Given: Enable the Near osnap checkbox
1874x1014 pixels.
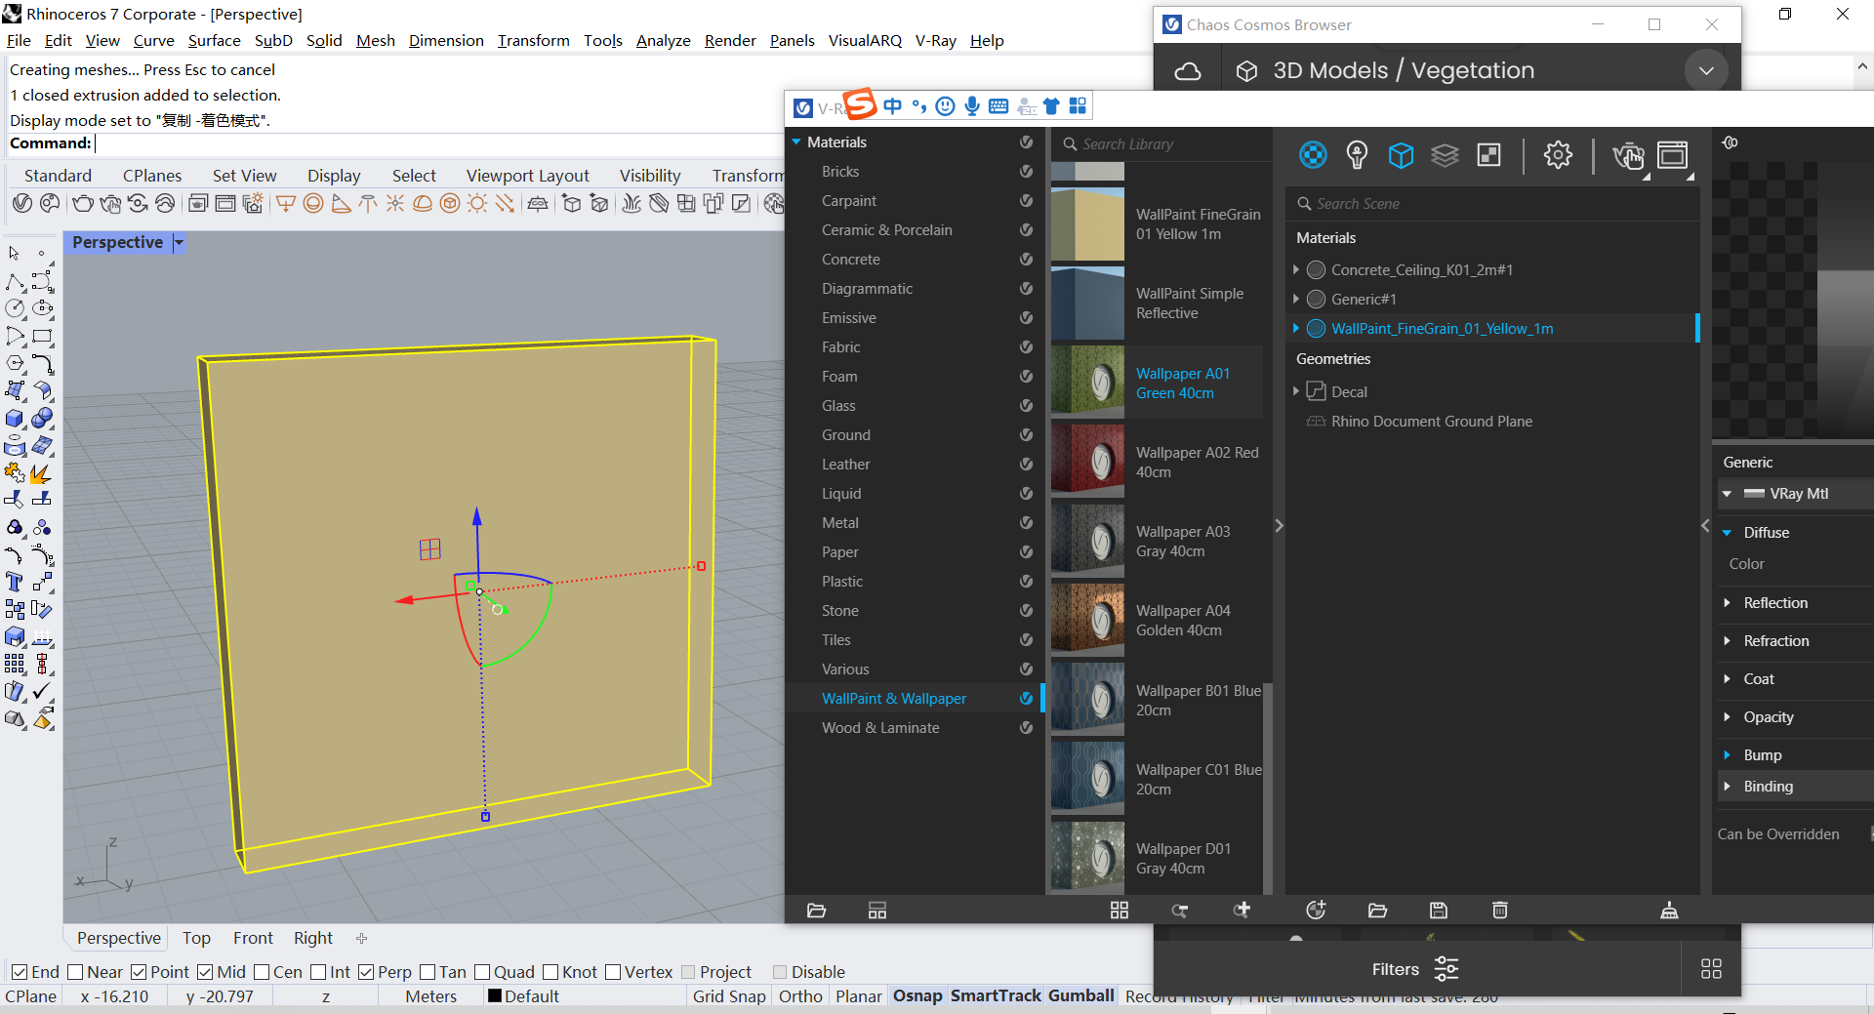Looking at the screenshot, I should point(75,972).
